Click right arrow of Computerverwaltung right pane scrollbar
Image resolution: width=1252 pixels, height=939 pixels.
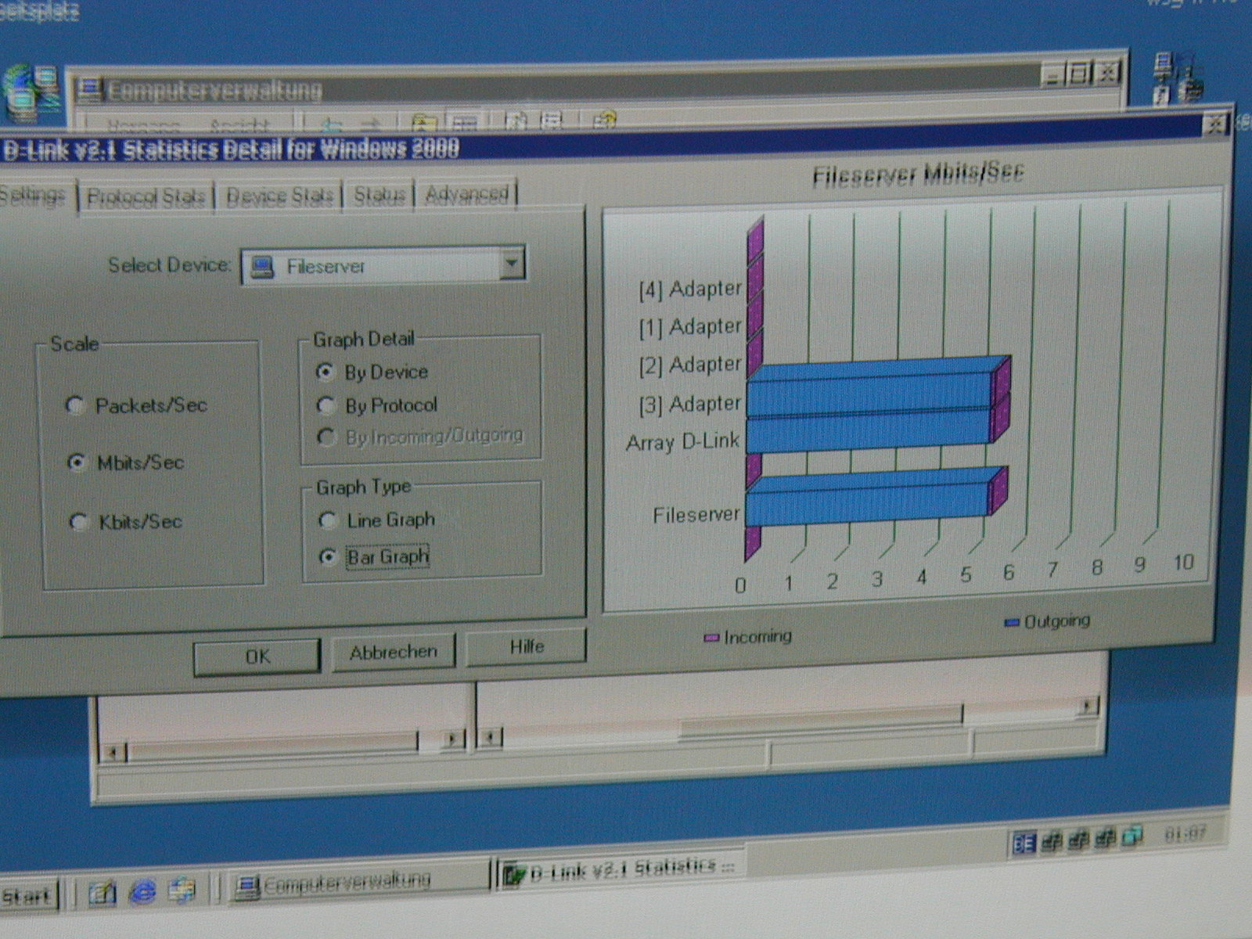[1086, 707]
